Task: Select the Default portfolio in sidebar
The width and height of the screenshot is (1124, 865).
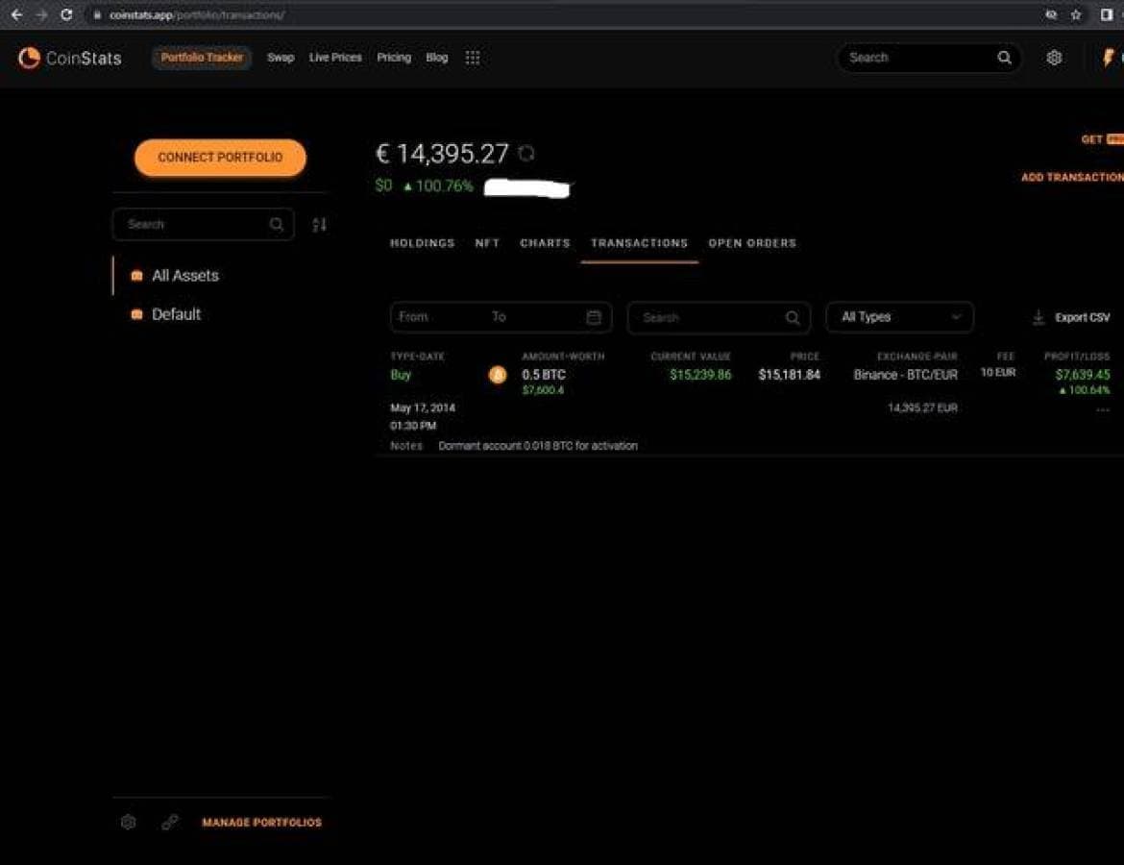Action: pyautogui.click(x=176, y=314)
